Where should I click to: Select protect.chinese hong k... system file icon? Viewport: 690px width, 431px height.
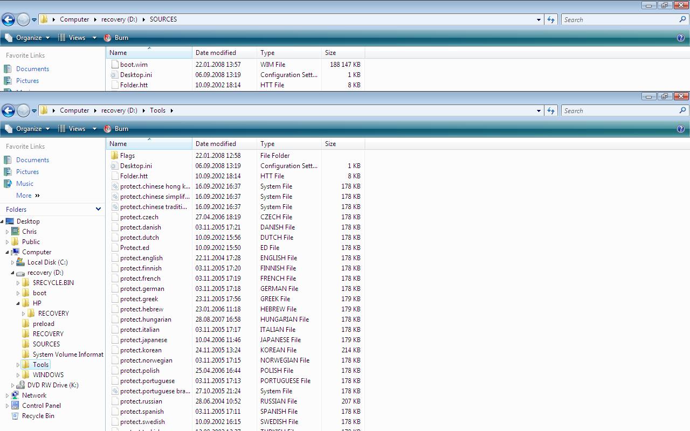114,186
